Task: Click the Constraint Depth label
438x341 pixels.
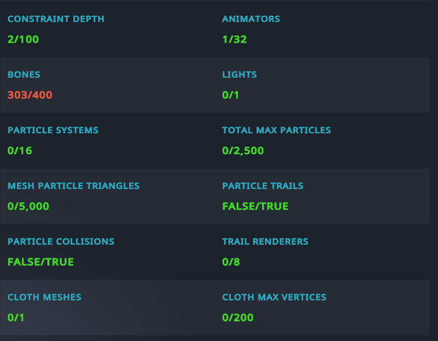Action: point(56,19)
